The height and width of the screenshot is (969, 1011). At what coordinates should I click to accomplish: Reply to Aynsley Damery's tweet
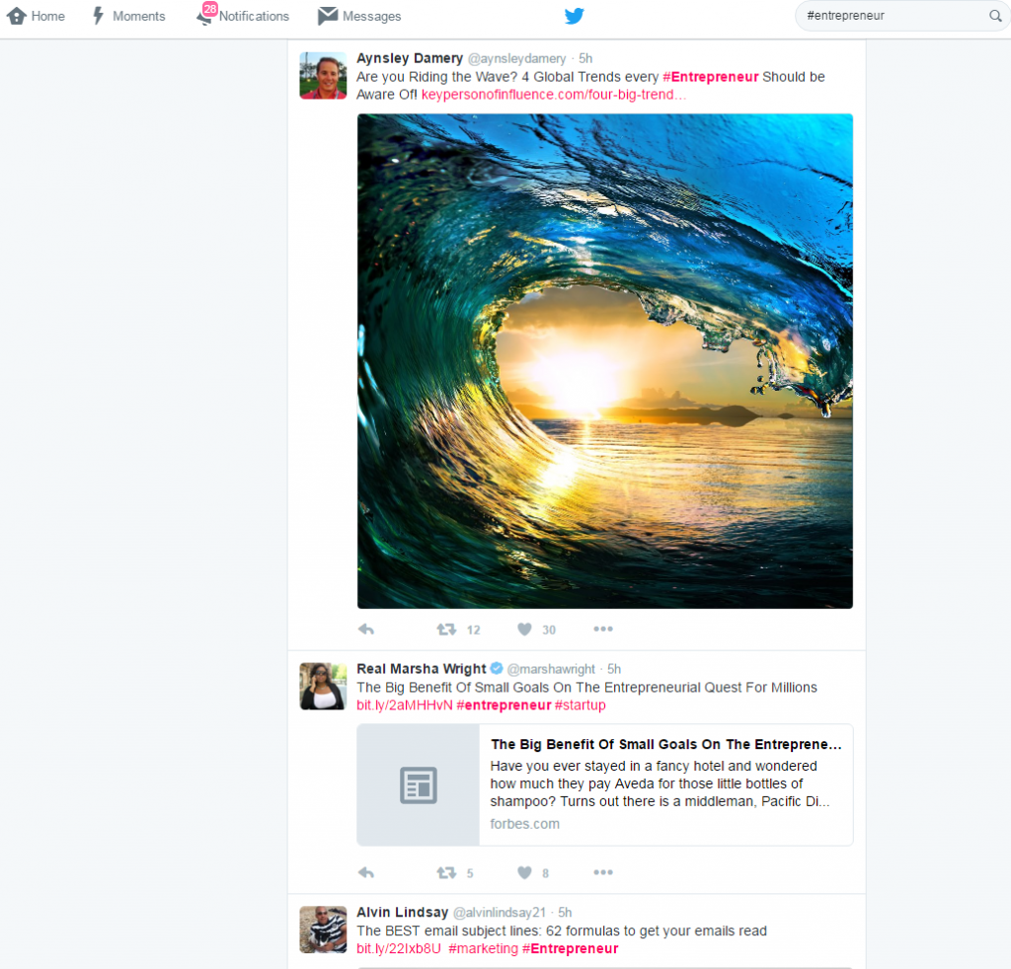point(366,630)
